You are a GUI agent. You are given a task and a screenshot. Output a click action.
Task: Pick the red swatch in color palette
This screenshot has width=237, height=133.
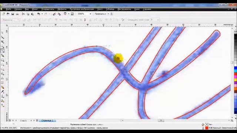pyautogui.click(x=236, y=74)
